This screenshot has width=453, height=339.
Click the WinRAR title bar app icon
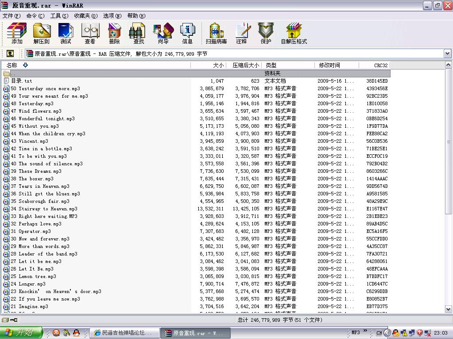[x=4, y=5]
